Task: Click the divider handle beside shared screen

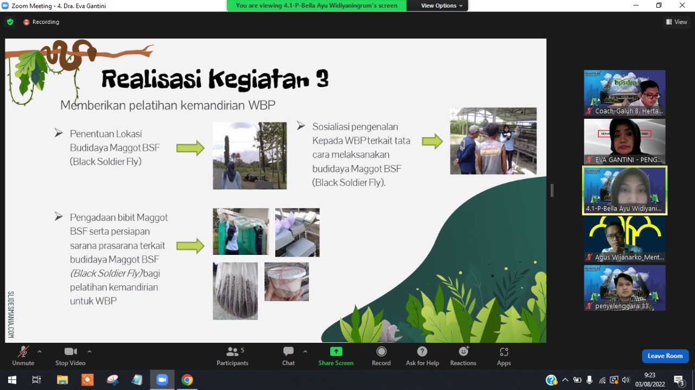Action: (552, 190)
